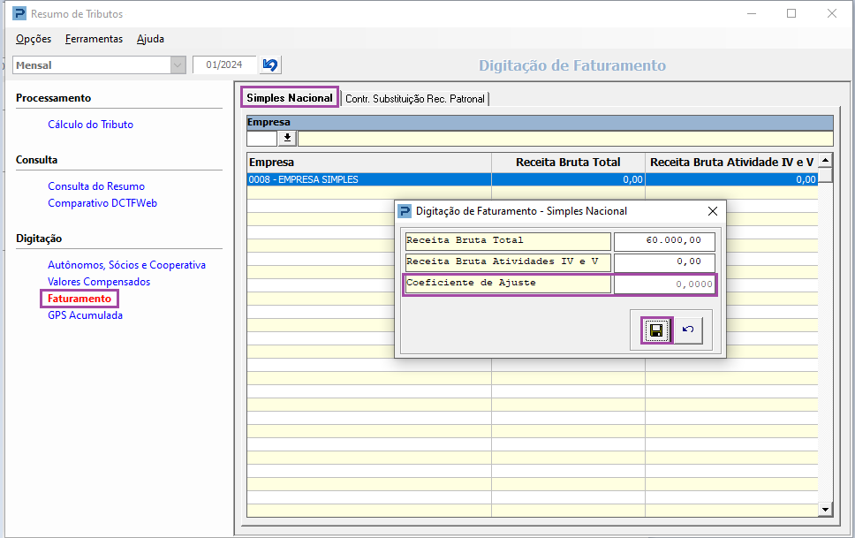Viewport: 855px width, 538px height.
Task: Close the Resumo de Tributos window
Action: point(831,13)
